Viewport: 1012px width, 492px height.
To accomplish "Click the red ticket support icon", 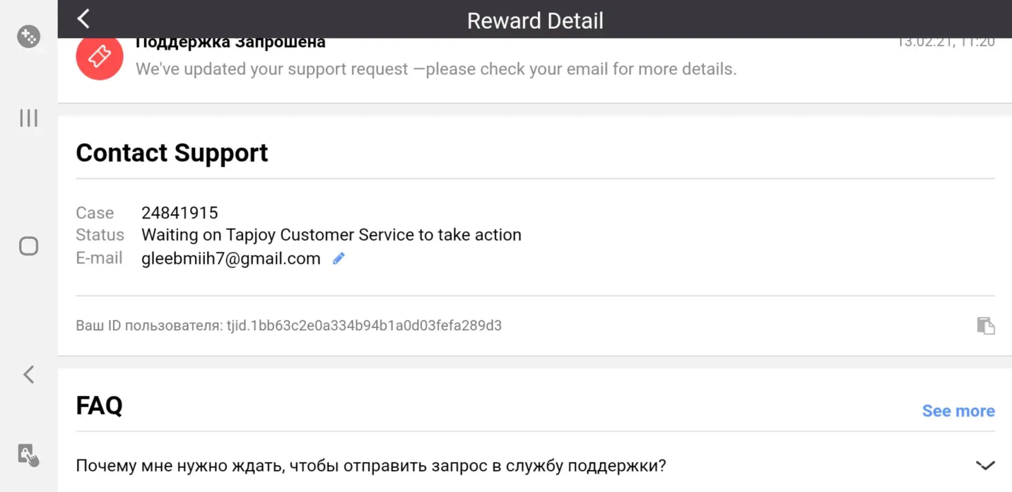I will point(100,57).
